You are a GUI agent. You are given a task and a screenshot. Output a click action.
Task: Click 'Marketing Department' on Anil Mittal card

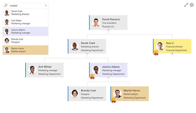49,74
